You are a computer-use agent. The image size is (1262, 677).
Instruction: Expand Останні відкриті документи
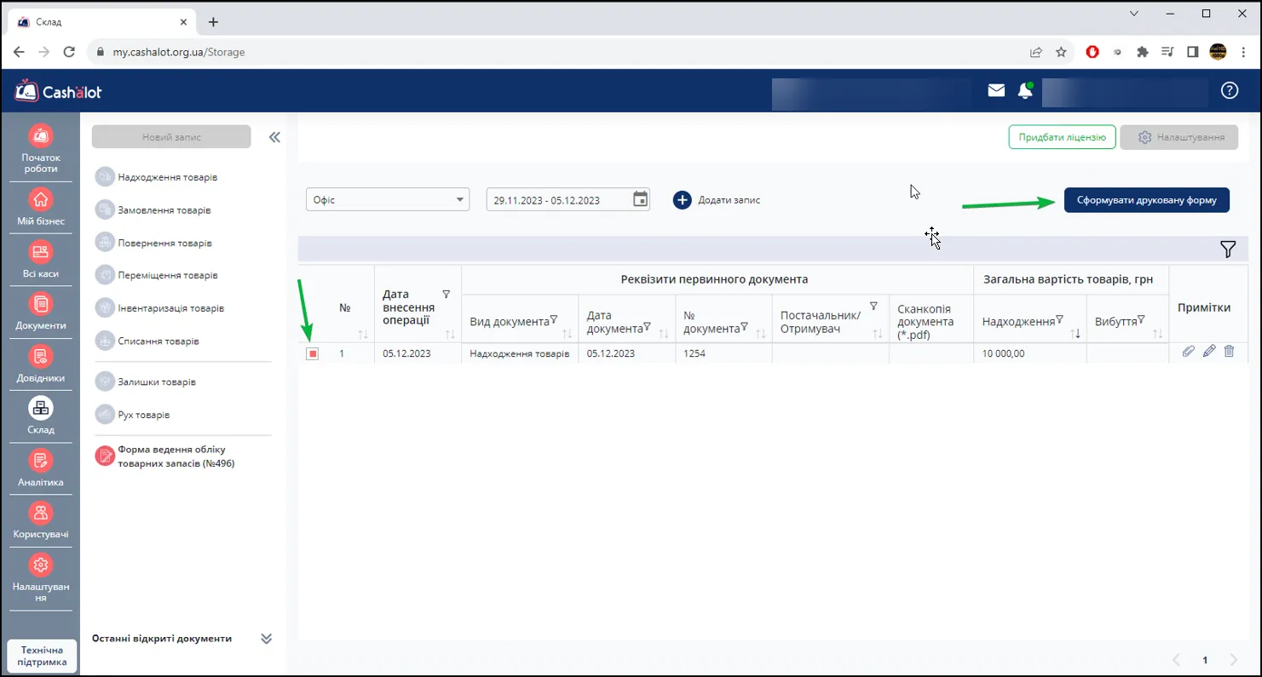pos(266,639)
